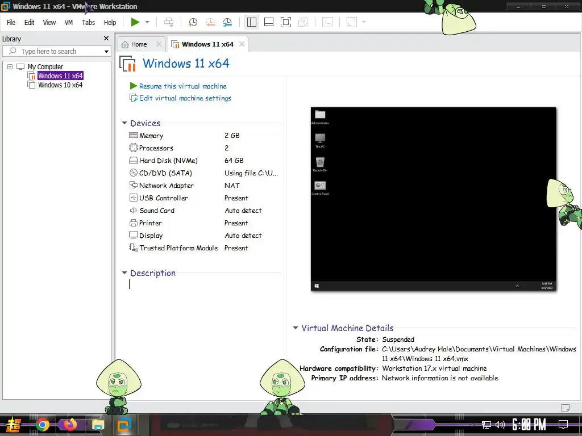Screen dimensions: 582x436
Task: Open the Help menu
Action: [110, 23]
